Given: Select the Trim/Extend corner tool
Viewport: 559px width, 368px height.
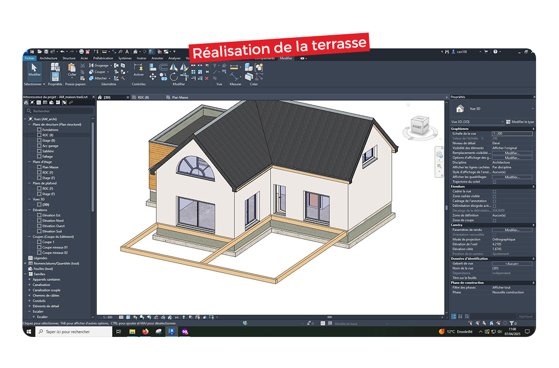Looking at the screenshot, I should click(x=184, y=76).
